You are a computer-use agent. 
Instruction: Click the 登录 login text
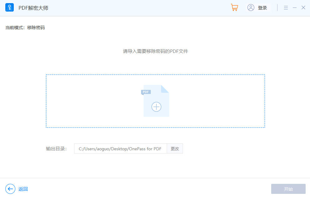[x=262, y=8]
